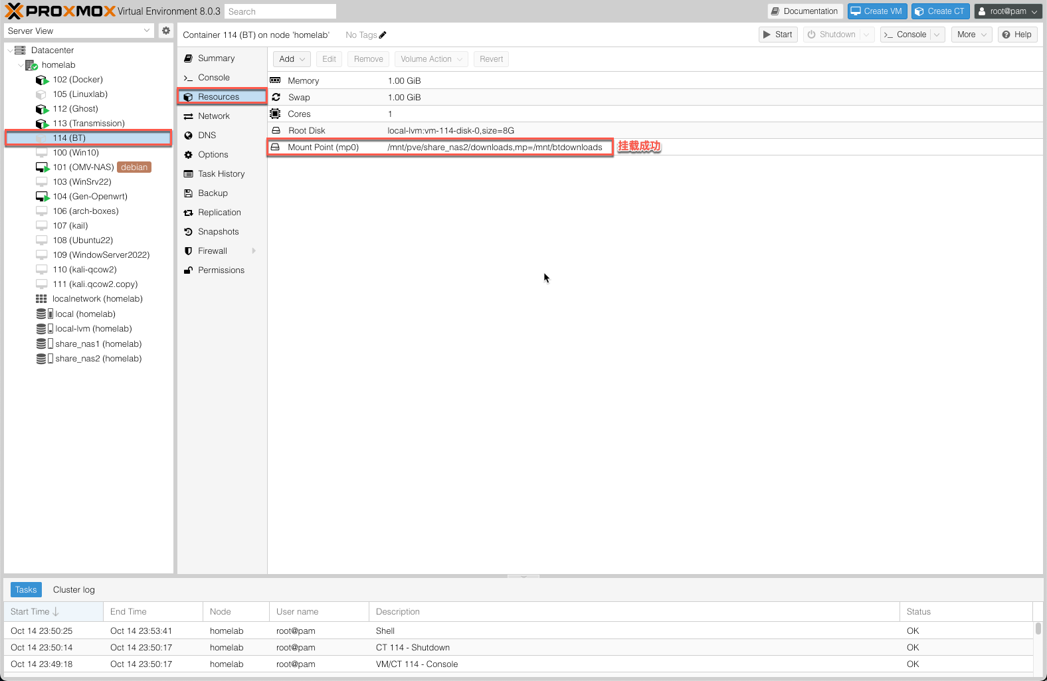The image size is (1047, 681).
Task: Focus the Search input field
Action: click(x=280, y=11)
